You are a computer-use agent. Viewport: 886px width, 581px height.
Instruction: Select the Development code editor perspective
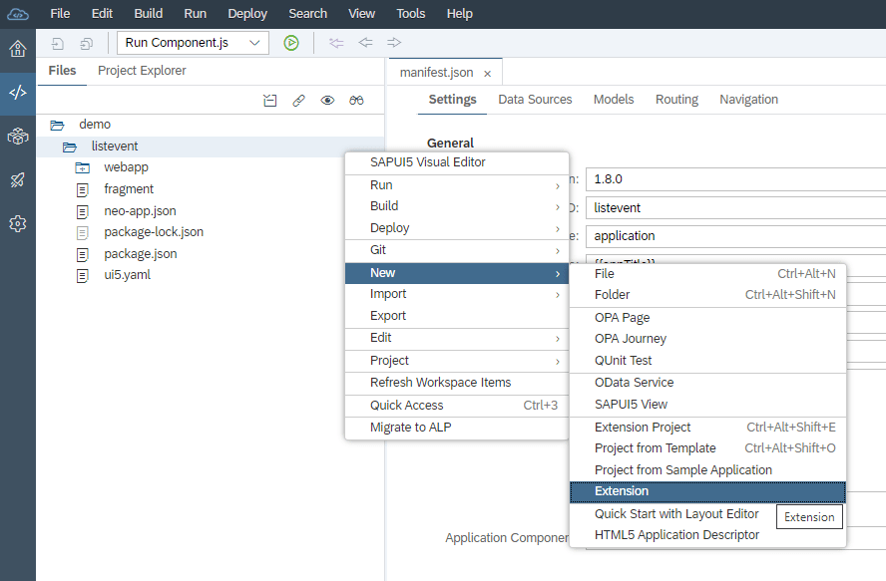pyautogui.click(x=17, y=95)
